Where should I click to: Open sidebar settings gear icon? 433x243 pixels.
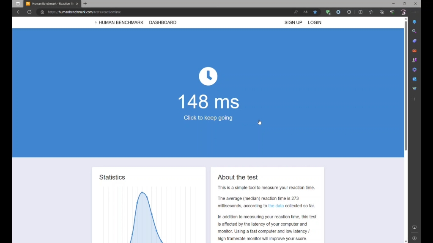click(x=414, y=238)
